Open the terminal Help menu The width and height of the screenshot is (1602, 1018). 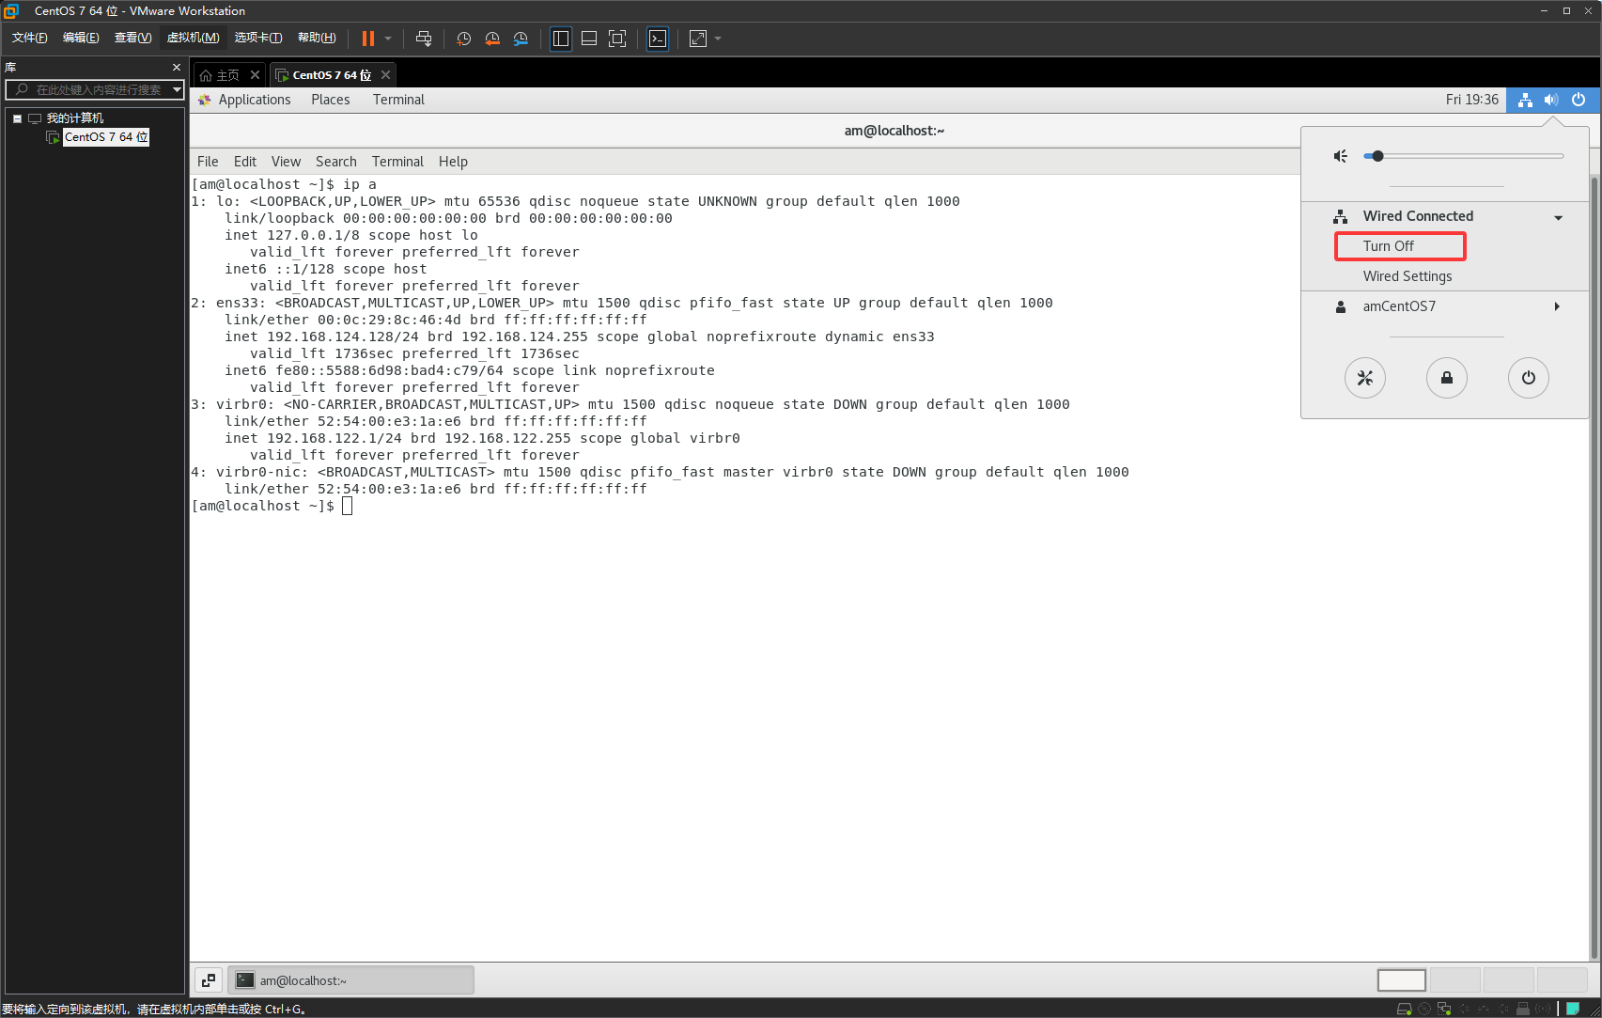tap(453, 162)
